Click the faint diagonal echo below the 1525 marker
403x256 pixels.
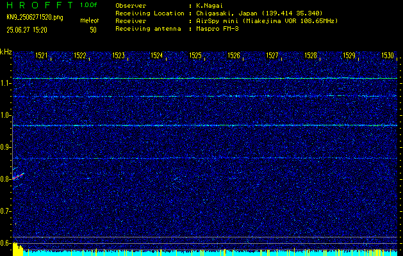coord(176,179)
